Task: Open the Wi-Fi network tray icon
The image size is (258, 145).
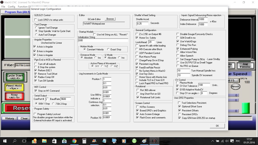Action: 223,141
